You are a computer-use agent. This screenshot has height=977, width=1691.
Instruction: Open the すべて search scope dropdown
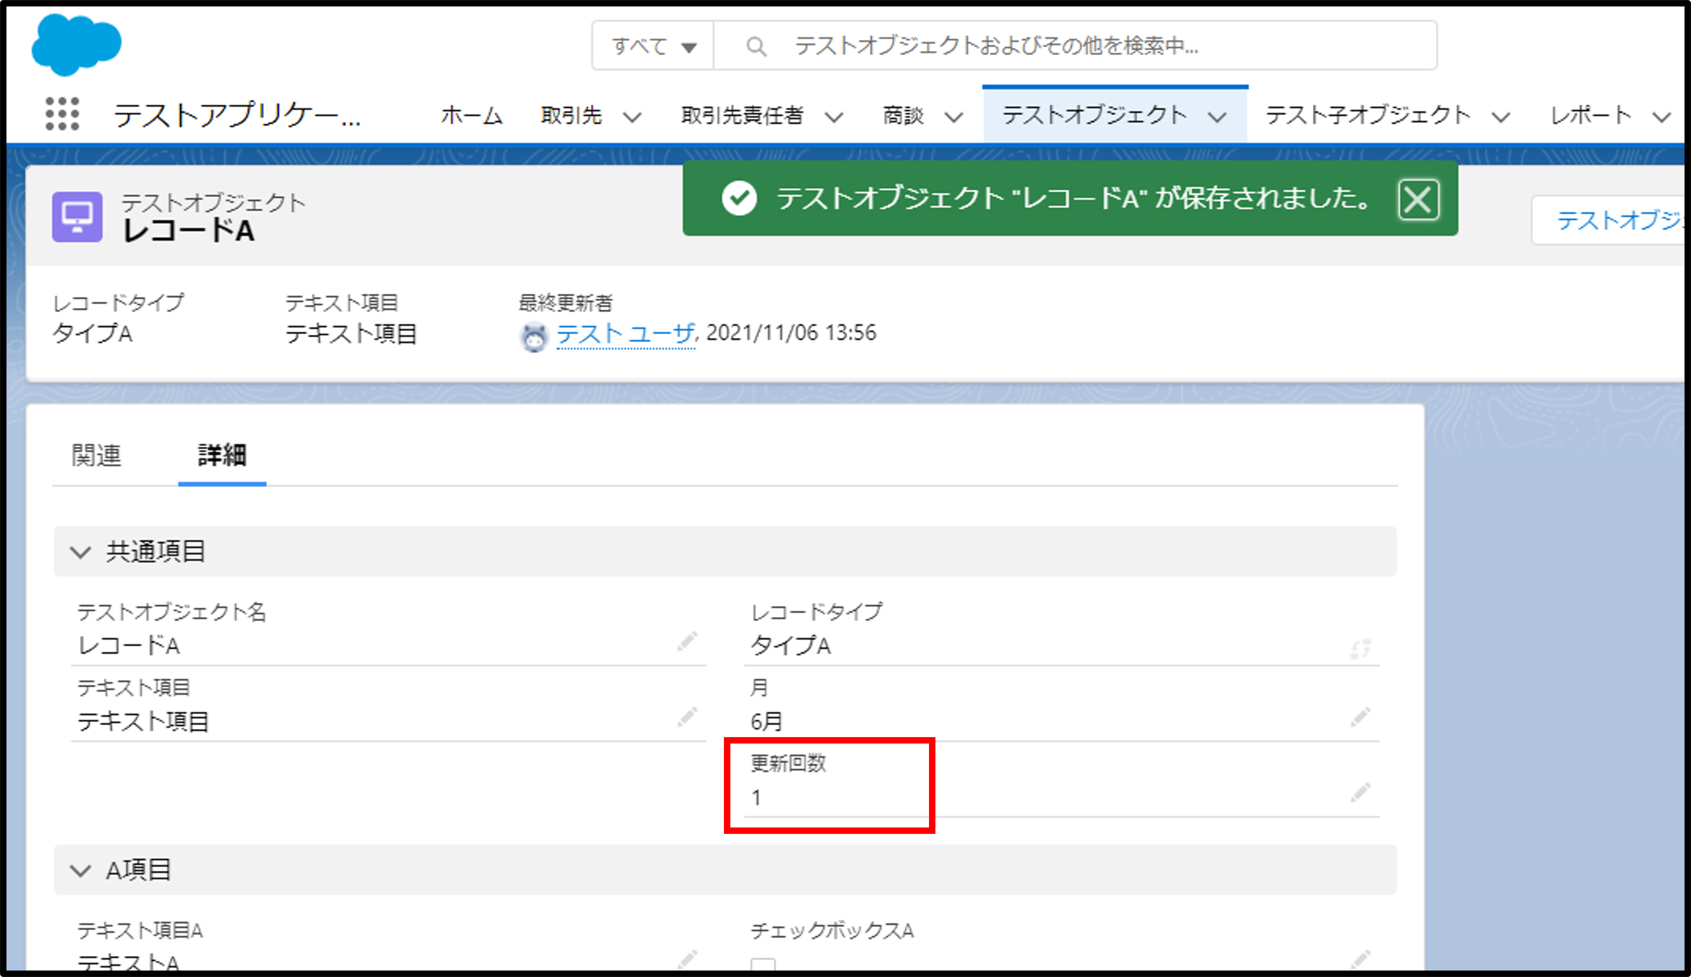(653, 45)
